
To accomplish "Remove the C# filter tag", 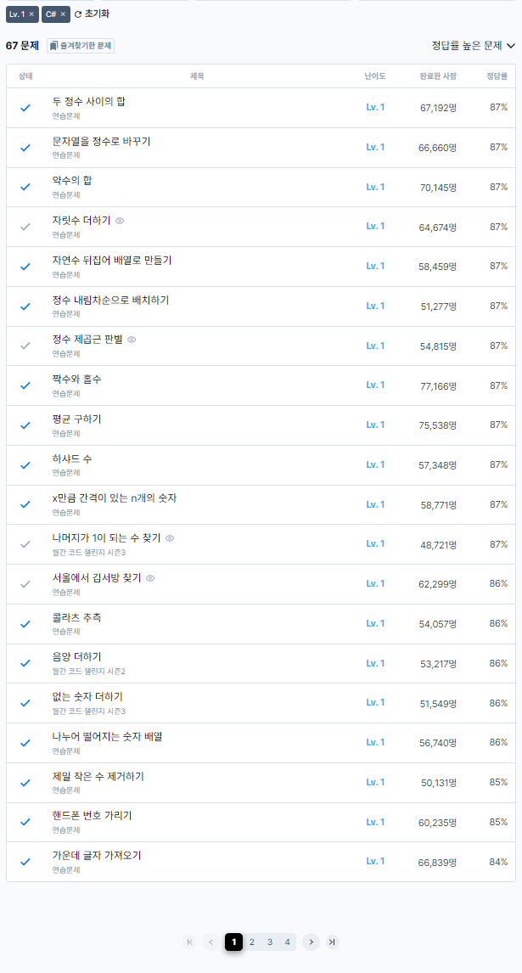I will click(x=63, y=14).
